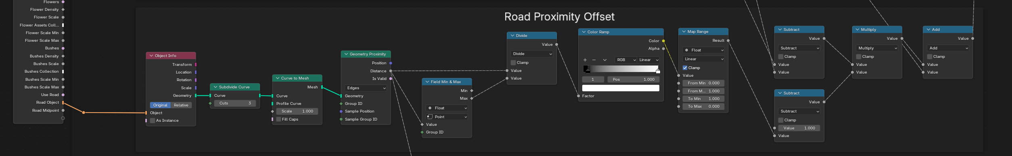Remove the active Color Ramp stop

[594, 60]
